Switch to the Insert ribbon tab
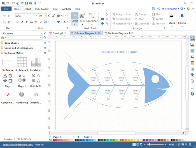 point(28,9)
